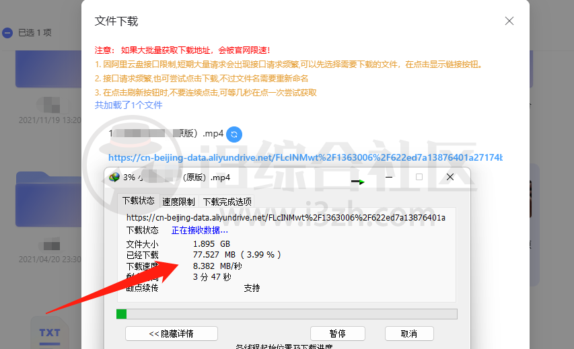
Task: Click the red 注意 warning line
Action: coord(182,50)
